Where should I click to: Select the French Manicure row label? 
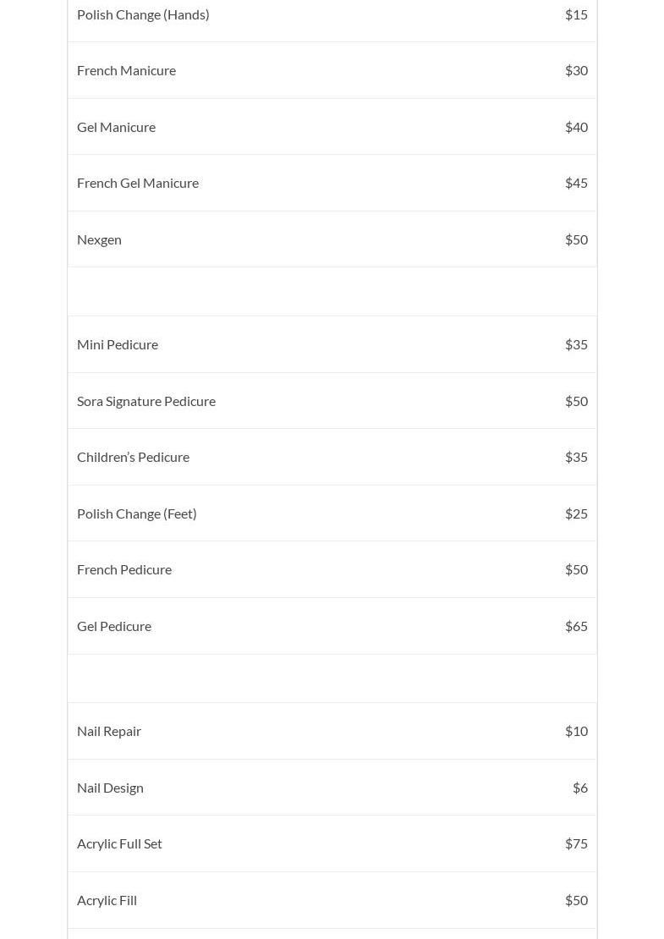pos(126,70)
